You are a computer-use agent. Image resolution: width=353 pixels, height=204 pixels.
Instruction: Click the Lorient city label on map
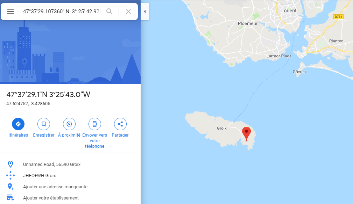point(289,10)
